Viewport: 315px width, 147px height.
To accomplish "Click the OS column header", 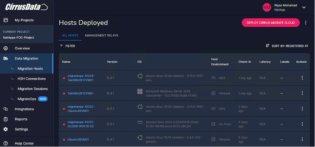I will tap(139, 62).
